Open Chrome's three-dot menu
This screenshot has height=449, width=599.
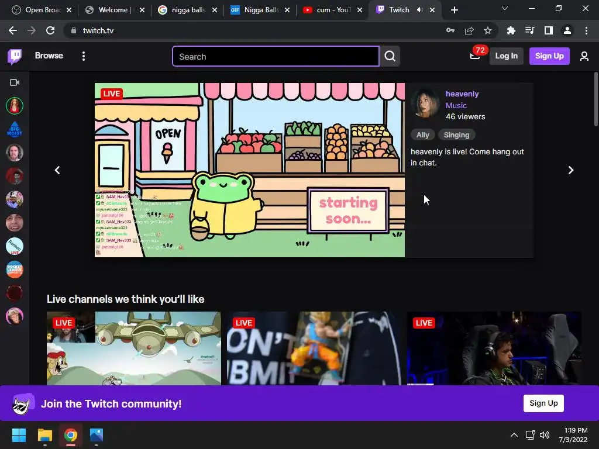click(x=586, y=30)
